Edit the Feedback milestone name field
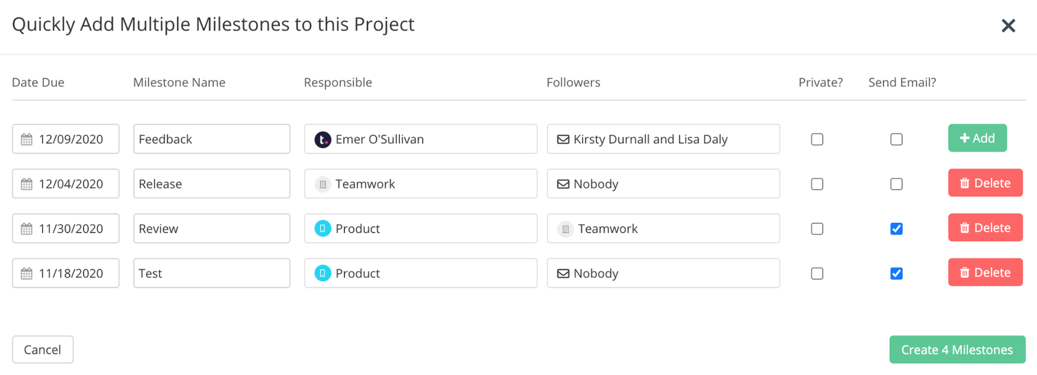 point(211,139)
